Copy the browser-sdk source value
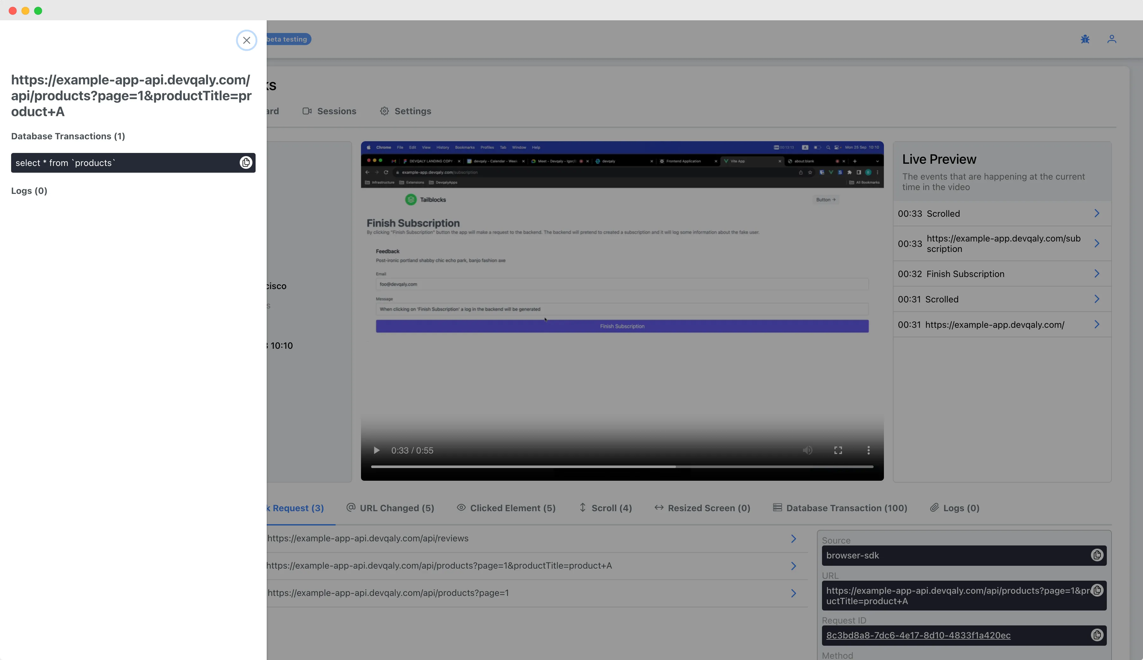1143x660 pixels. coord(1097,555)
